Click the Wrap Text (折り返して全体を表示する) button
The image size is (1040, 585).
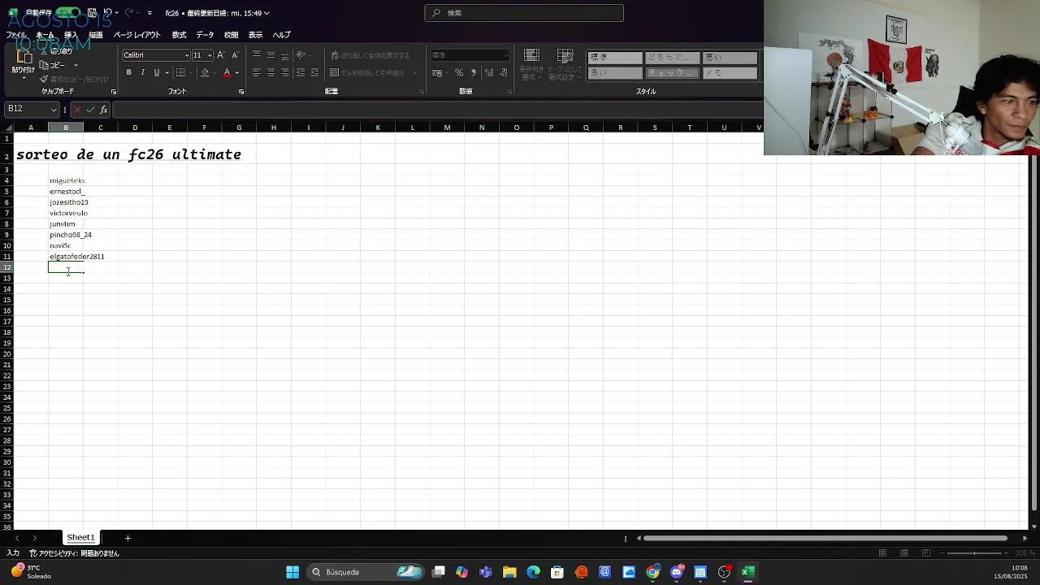click(x=370, y=55)
